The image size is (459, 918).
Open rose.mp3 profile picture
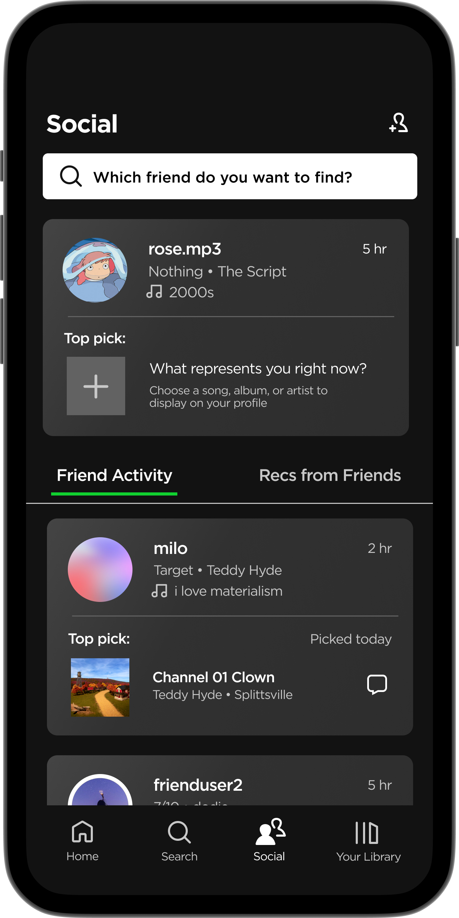[x=95, y=270]
